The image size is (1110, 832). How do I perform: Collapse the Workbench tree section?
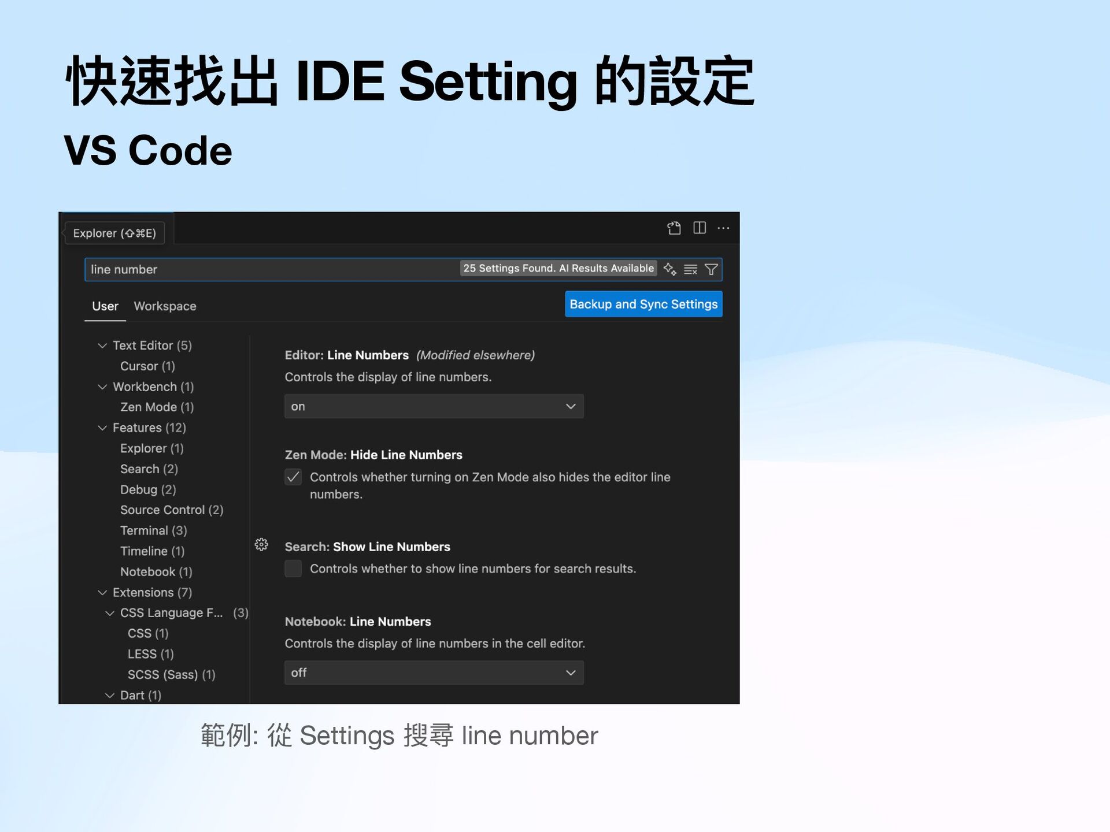102,387
